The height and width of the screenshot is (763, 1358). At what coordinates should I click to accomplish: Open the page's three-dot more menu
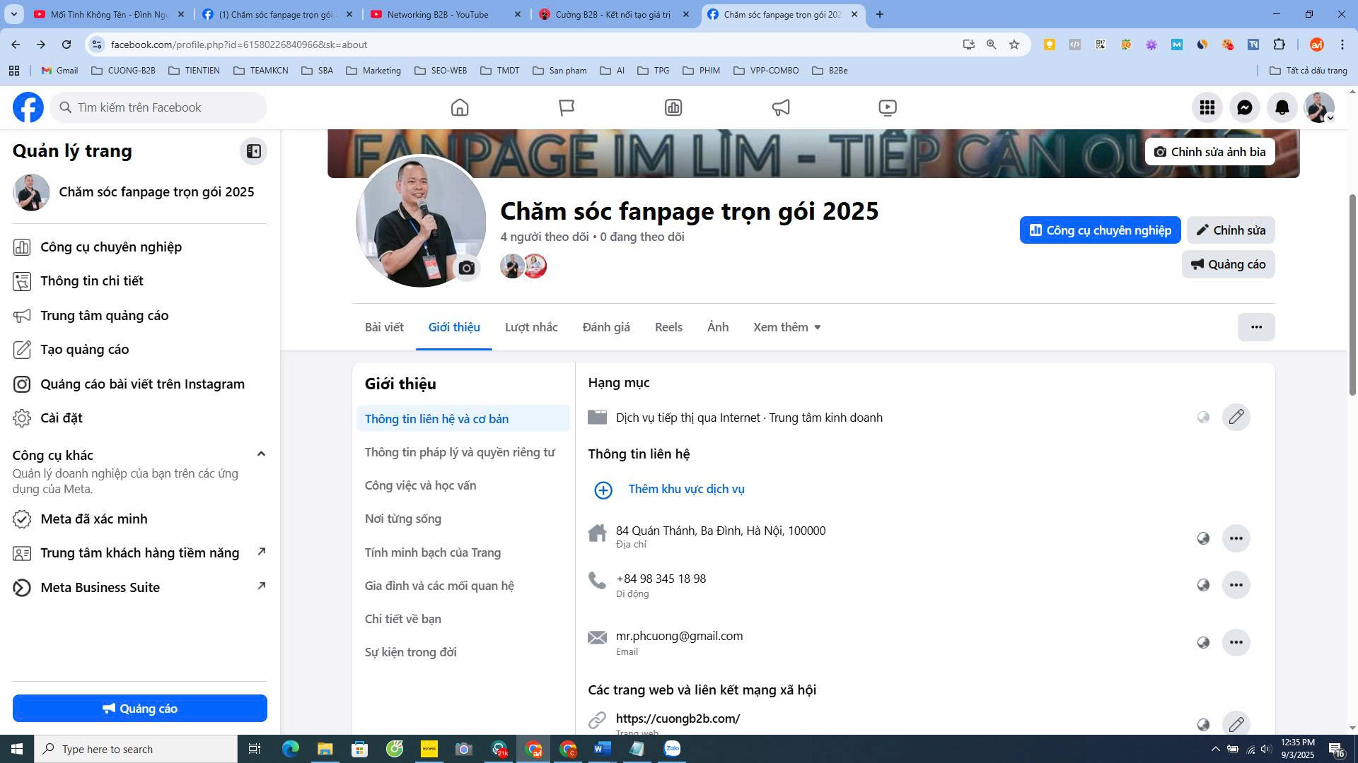click(1256, 327)
